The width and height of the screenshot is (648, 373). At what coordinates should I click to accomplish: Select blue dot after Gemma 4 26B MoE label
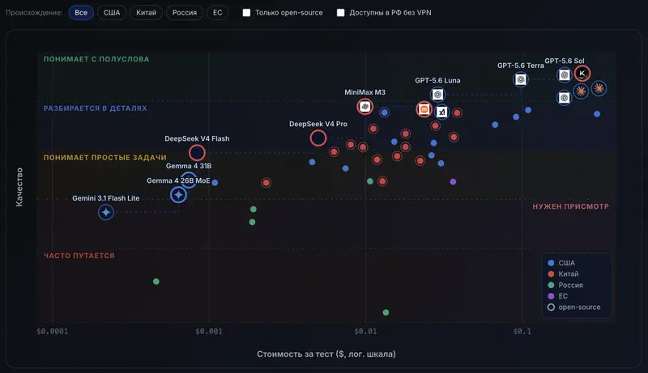pos(215,182)
